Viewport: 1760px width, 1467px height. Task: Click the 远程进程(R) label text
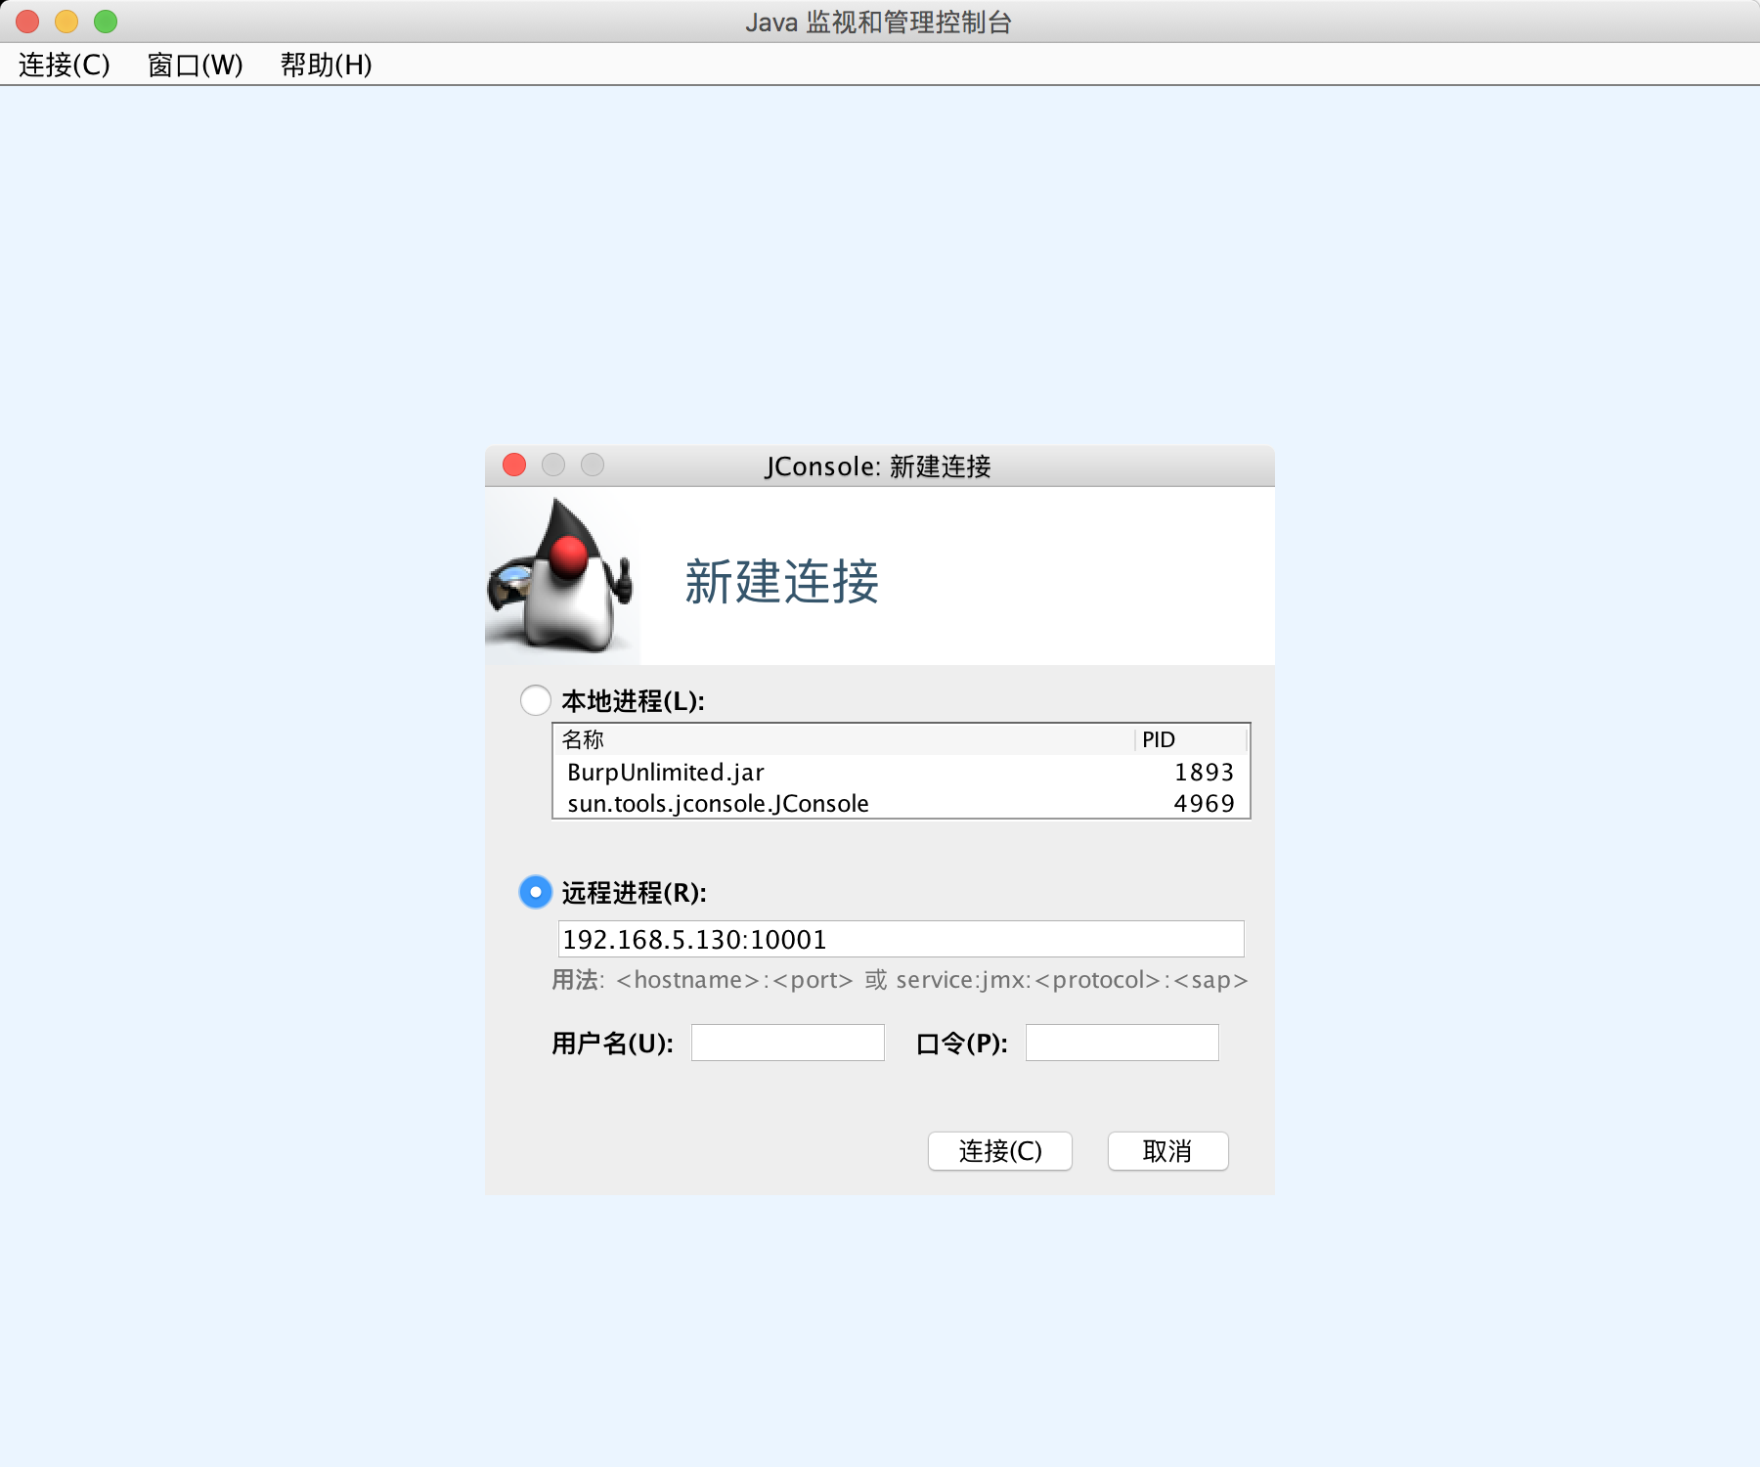[x=631, y=893]
